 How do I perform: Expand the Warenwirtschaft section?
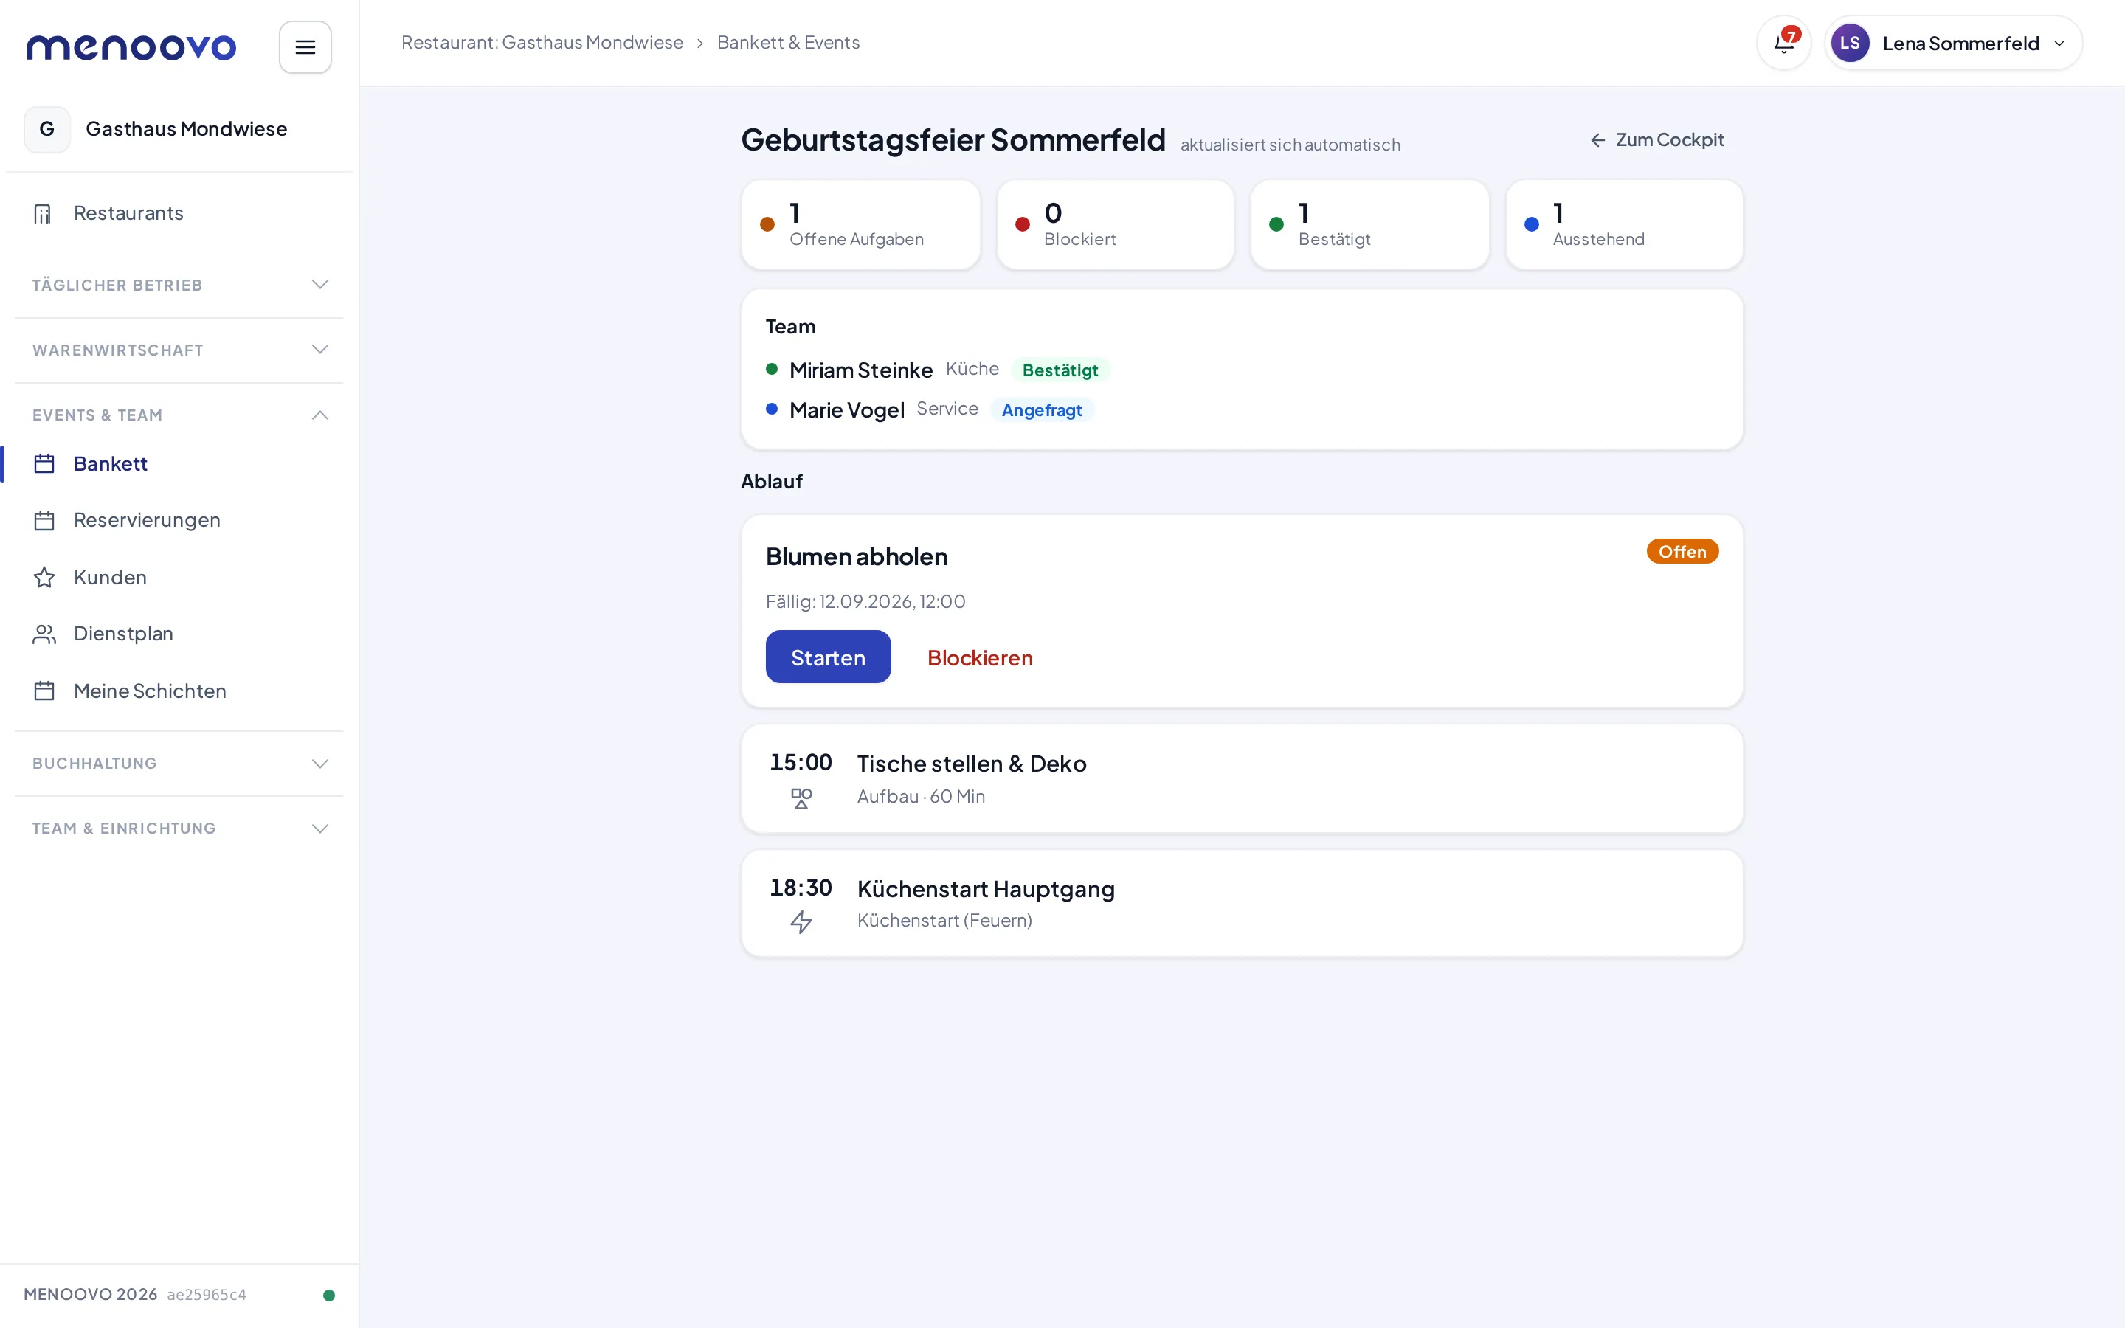pyautogui.click(x=179, y=350)
